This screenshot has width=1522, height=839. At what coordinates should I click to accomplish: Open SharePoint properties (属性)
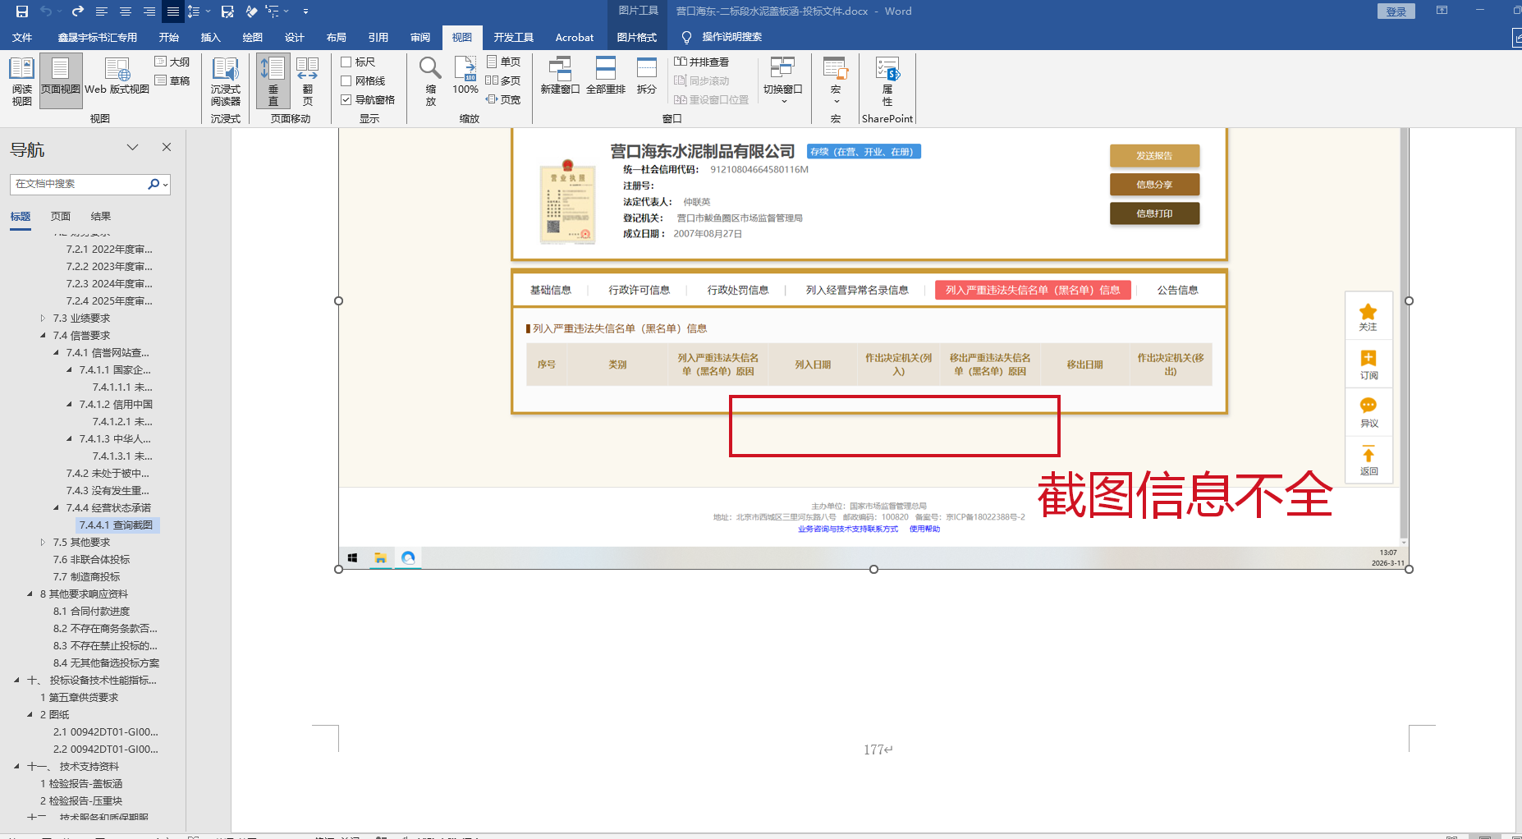[887, 81]
